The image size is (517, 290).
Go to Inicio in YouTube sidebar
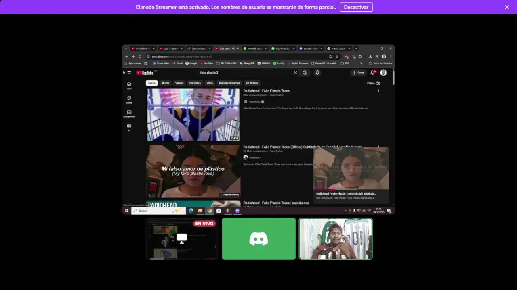[x=129, y=85]
